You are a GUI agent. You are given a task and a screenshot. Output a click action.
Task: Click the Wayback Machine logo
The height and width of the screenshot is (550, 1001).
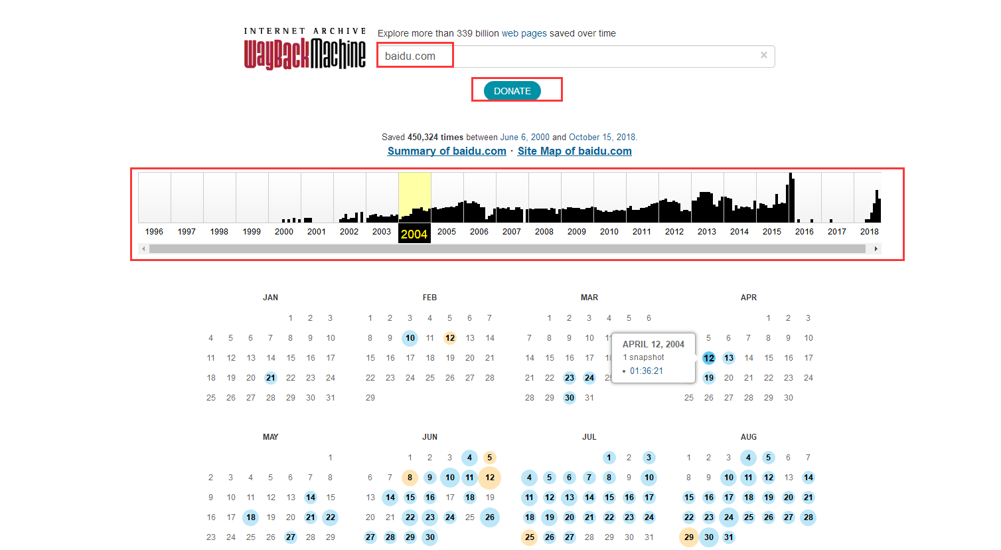click(x=305, y=50)
